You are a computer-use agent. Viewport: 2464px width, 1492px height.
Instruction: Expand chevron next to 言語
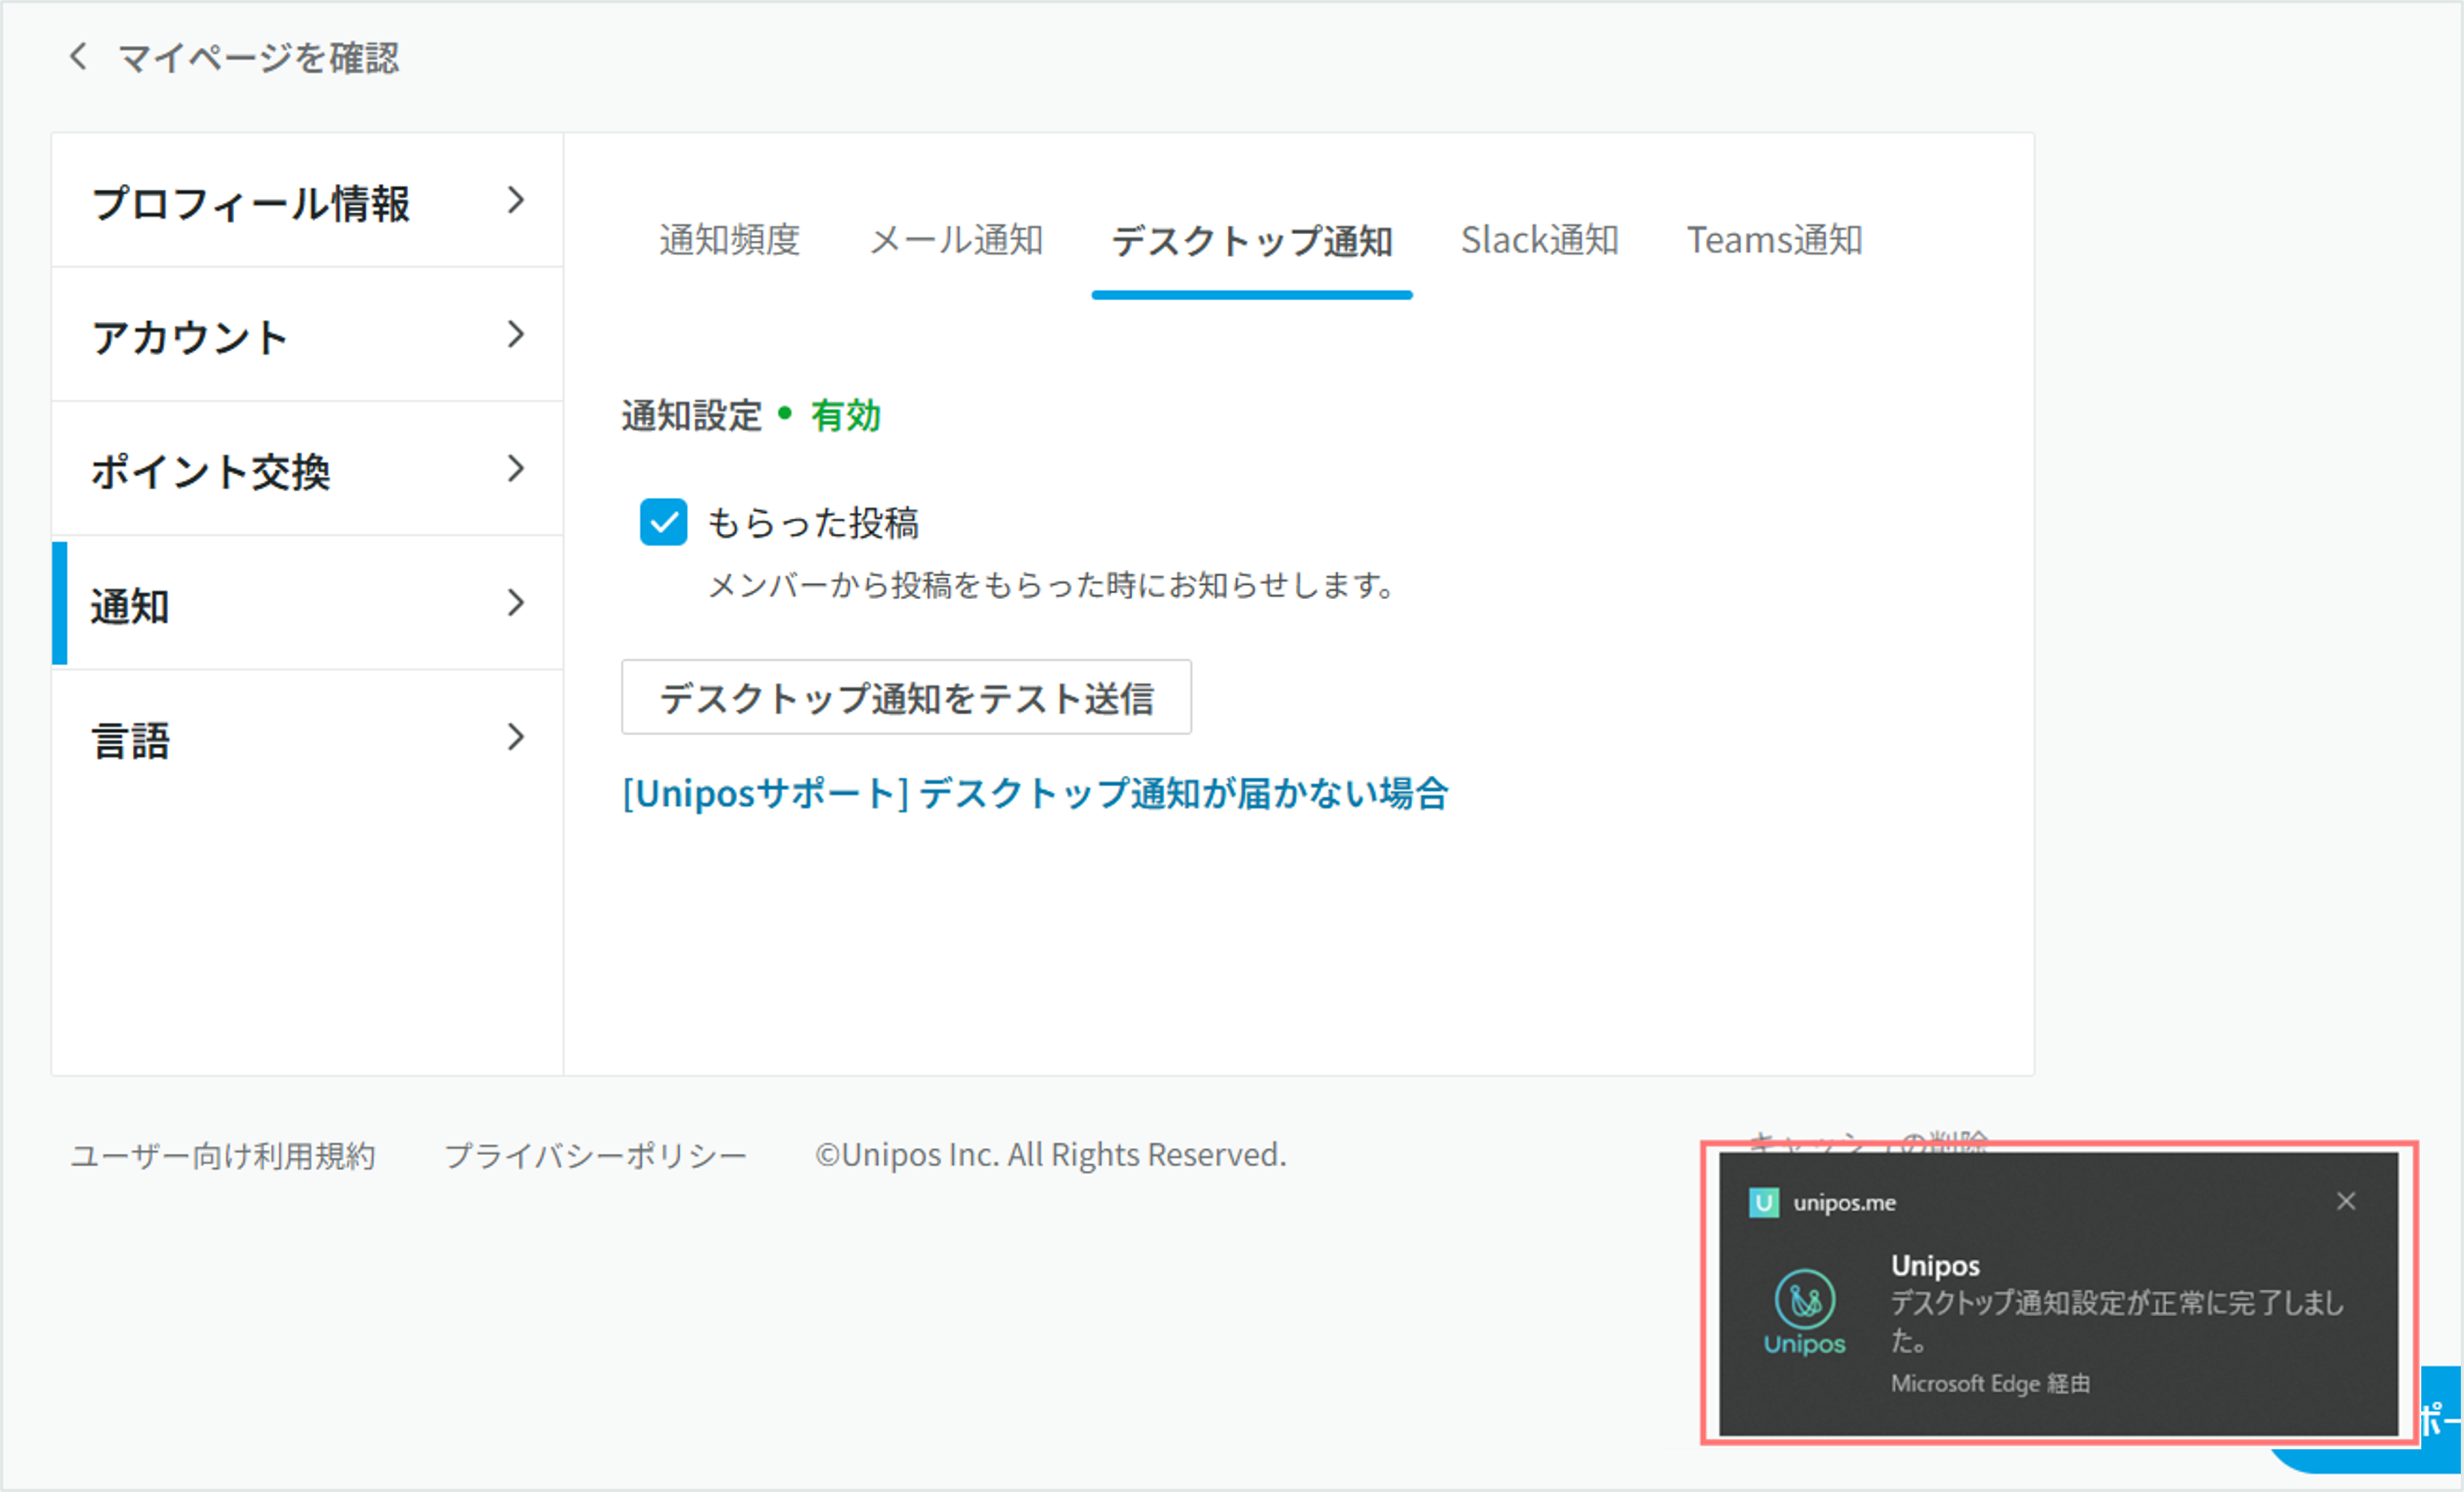[515, 737]
